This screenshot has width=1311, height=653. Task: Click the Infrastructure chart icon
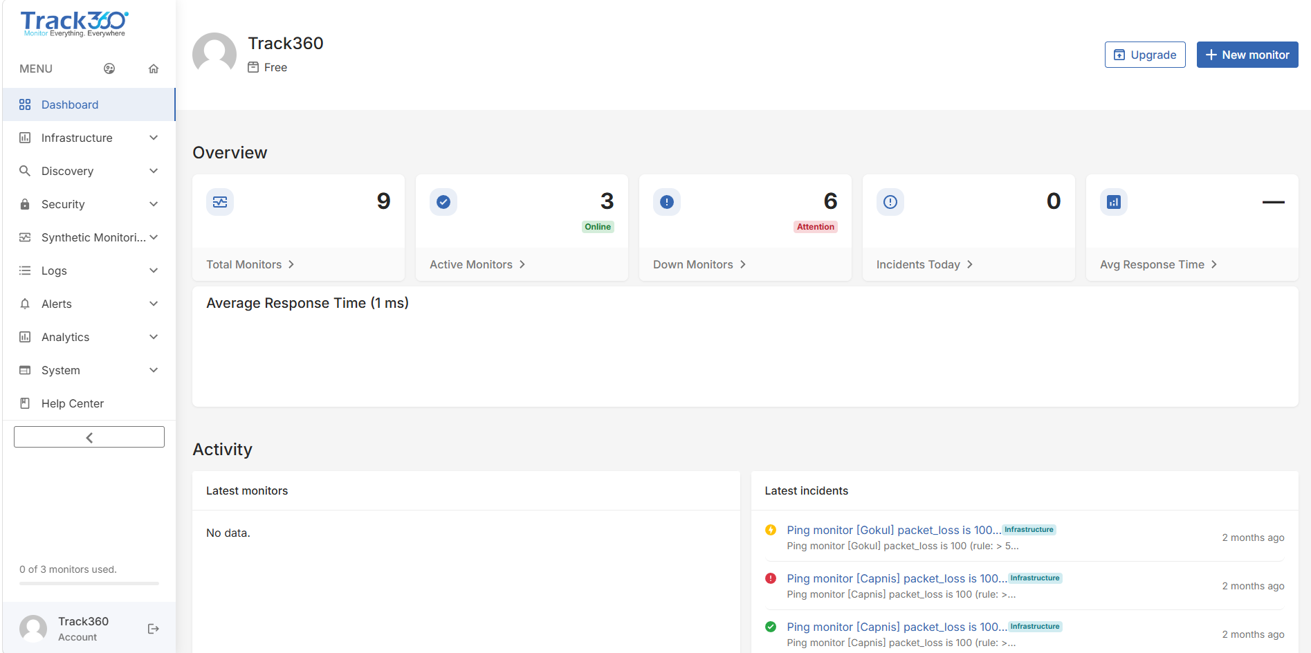tap(25, 138)
